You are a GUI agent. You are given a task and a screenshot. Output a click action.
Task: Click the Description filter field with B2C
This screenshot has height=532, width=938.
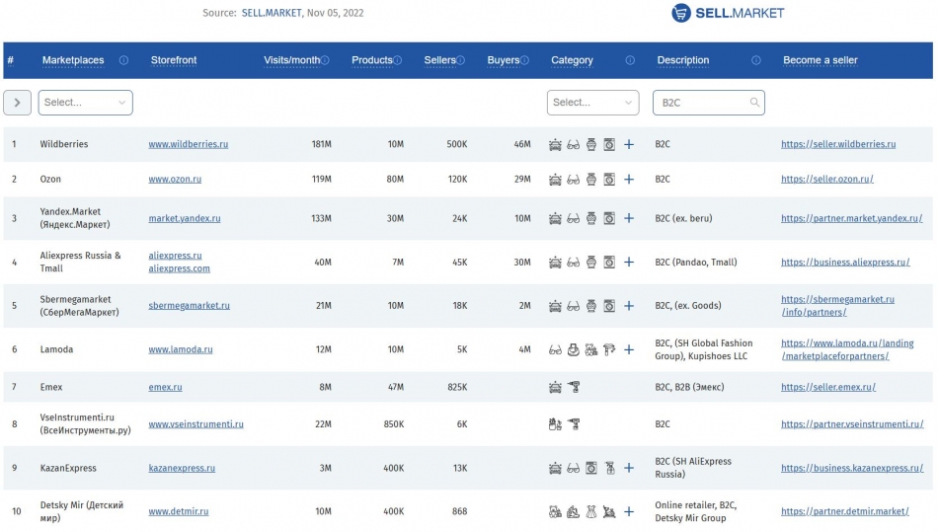click(x=701, y=103)
